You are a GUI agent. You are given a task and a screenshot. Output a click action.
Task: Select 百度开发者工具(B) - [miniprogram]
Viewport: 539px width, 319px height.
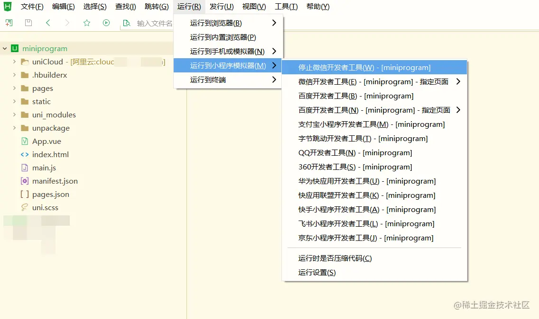click(374, 96)
